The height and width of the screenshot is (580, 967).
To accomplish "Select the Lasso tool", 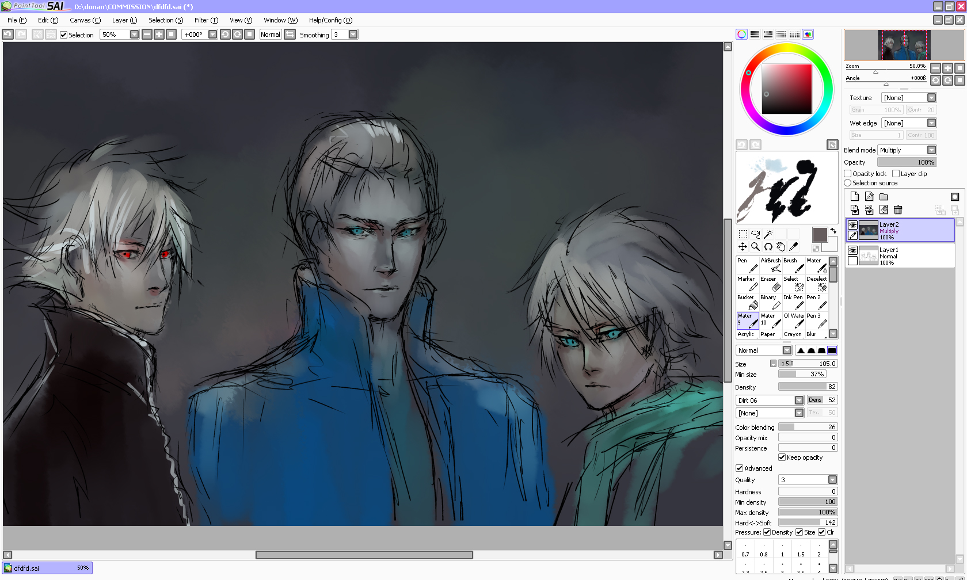I will coord(755,234).
